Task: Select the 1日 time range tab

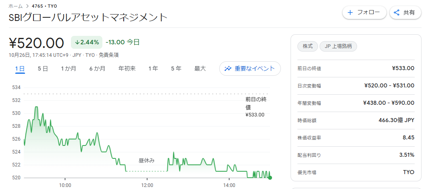Action: coord(20,69)
